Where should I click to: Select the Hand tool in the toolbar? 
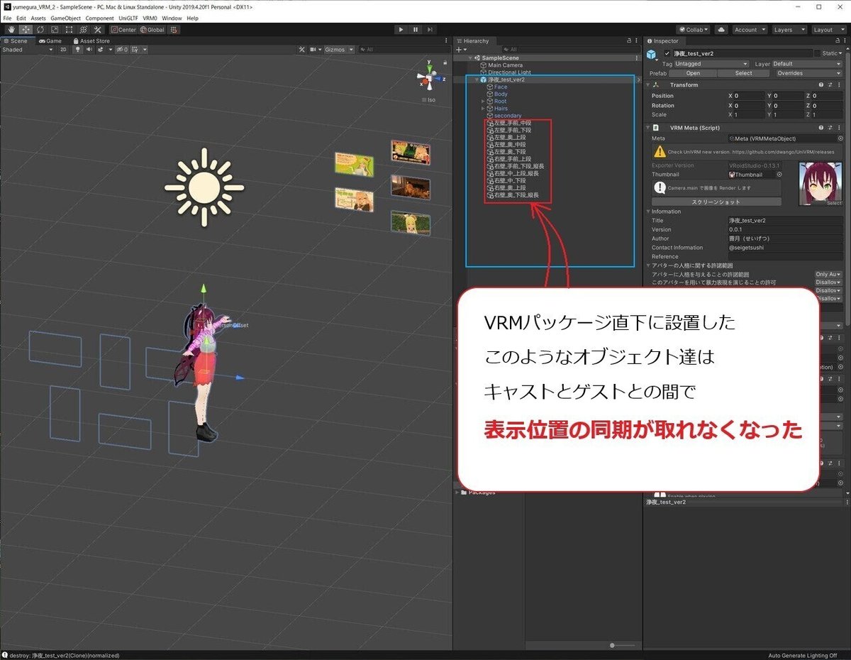(x=11, y=29)
